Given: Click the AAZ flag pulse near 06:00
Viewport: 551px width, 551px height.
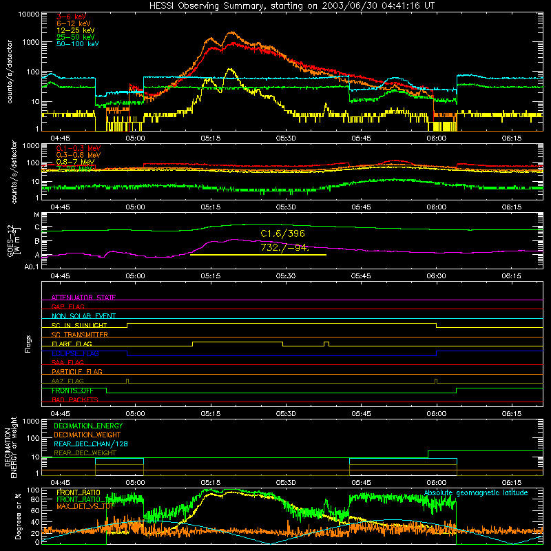Looking at the screenshot, I should pos(436,381).
